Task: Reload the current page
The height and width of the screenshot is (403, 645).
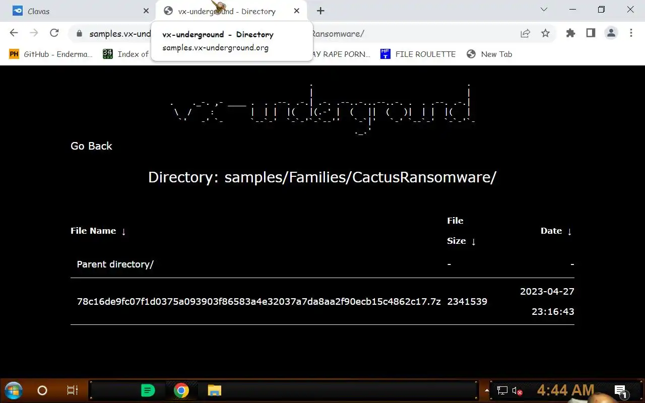Action: [x=54, y=33]
